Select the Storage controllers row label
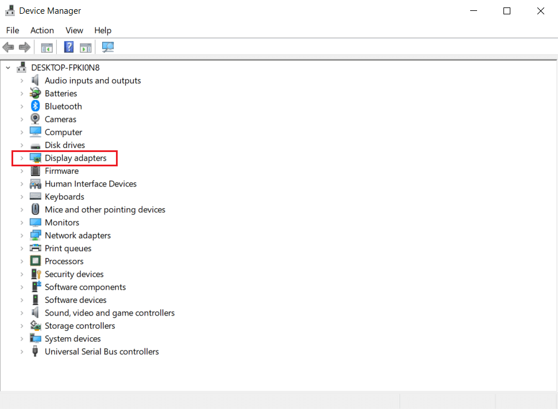The image size is (558, 409). click(80, 326)
